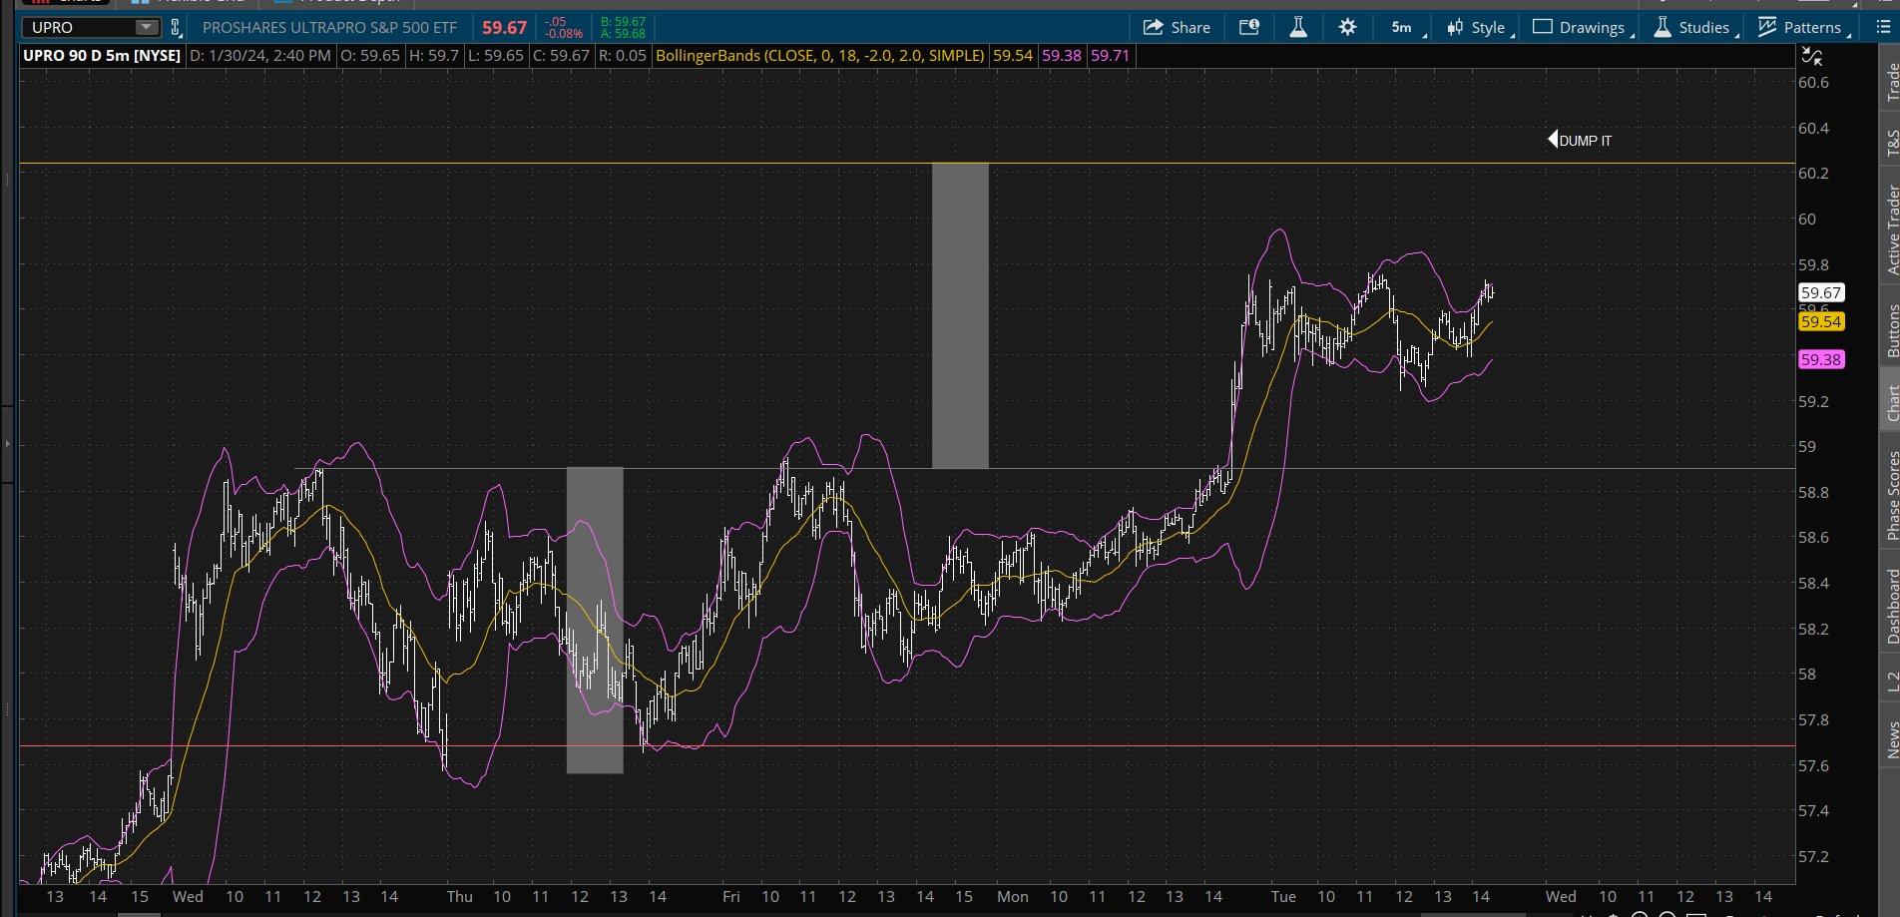The width and height of the screenshot is (1900, 917).
Task: Click the R: 0.05 range value
Action: [623, 56]
